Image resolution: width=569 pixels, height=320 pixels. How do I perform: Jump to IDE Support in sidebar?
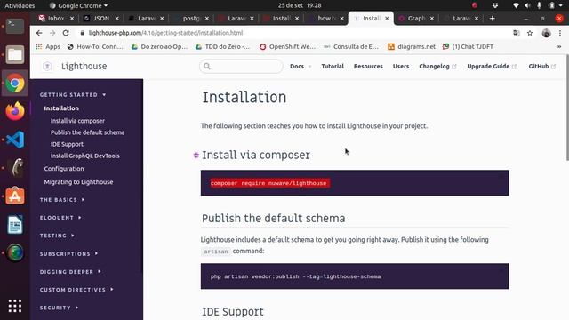67,144
